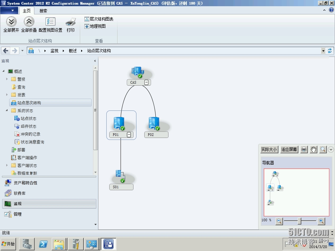This screenshot has height=251, width=335.
Task: Open the address bar dropdown arrow
Action: (323, 51)
